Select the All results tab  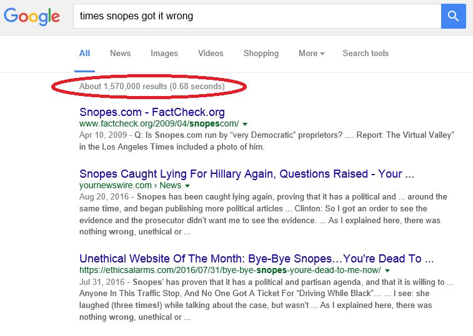click(x=84, y=53)
